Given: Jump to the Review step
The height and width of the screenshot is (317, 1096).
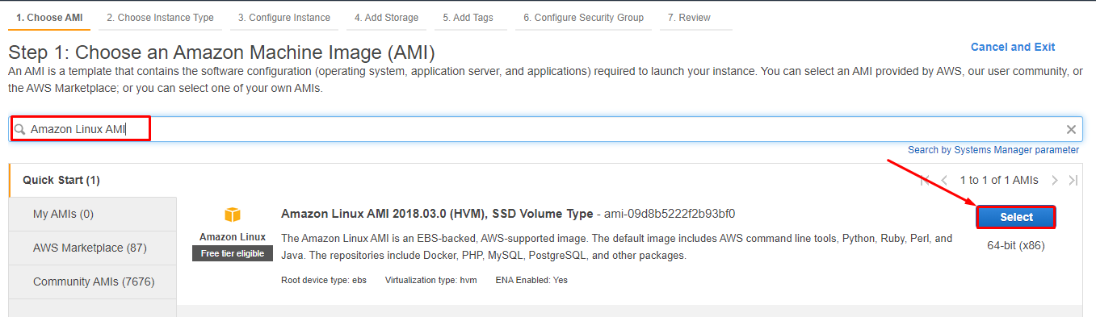Looking at the screenshot, I should (689, 18).
